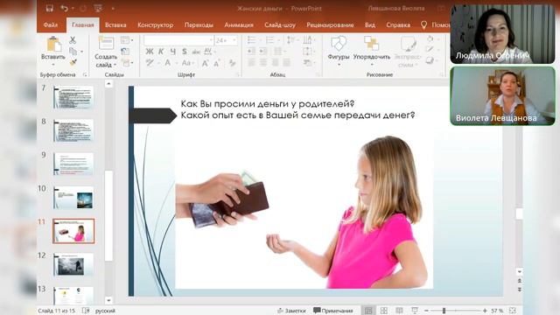
Task: Apply Format Painter brush icon
Action: point(73,62)
